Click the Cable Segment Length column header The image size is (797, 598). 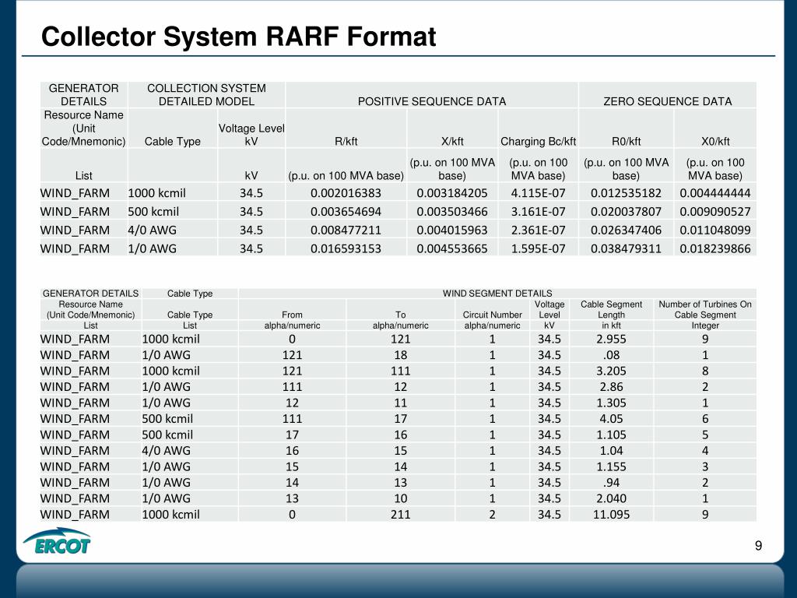point(611,309)
